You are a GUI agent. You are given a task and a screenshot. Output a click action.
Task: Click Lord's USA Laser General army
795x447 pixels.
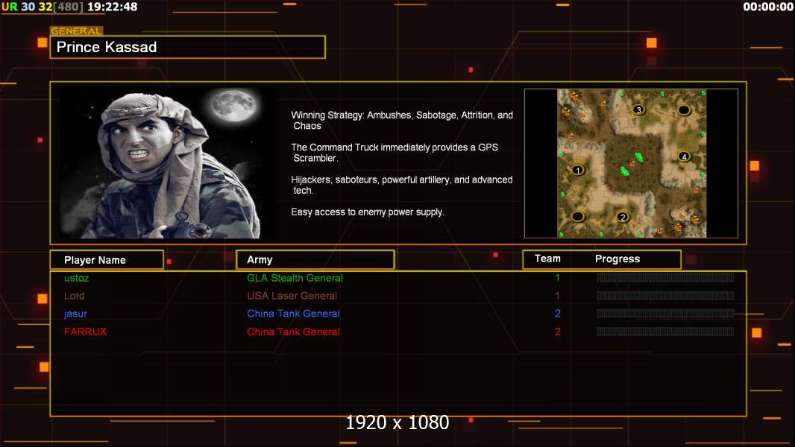[x=292, y=296]
